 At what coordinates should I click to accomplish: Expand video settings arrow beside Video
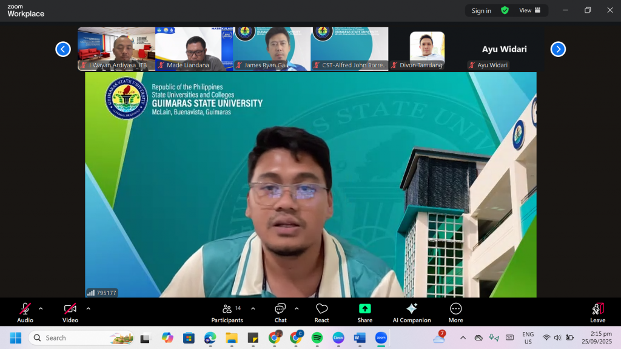[x=88, y=308]
